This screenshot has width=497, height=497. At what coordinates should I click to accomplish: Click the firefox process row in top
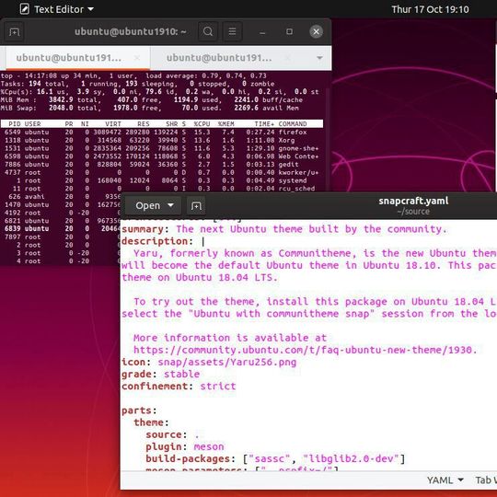pyautogui.click(x=162, y=133)
